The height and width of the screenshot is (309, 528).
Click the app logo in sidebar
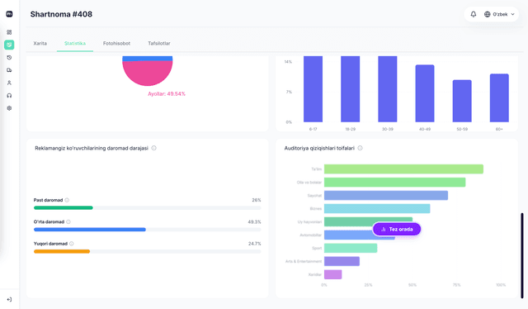[x=9, y=14]
